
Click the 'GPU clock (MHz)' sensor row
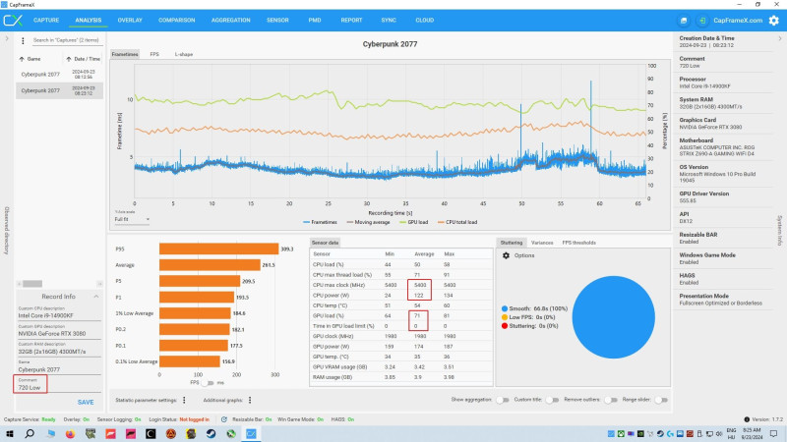401,336
